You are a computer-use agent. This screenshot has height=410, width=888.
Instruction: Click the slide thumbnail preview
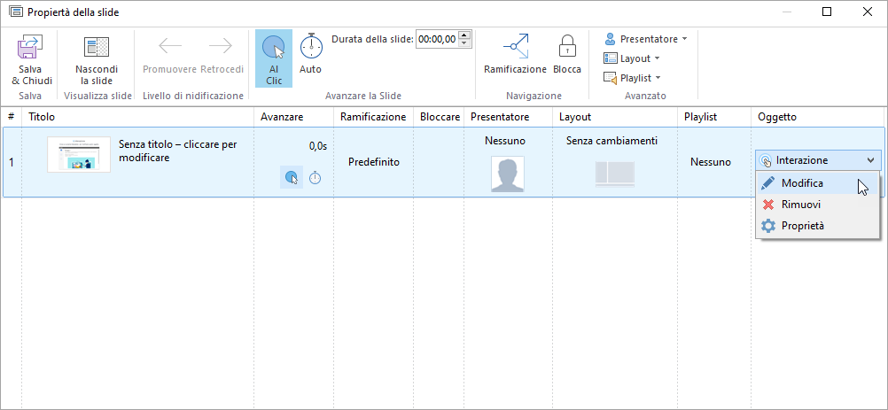79,154
